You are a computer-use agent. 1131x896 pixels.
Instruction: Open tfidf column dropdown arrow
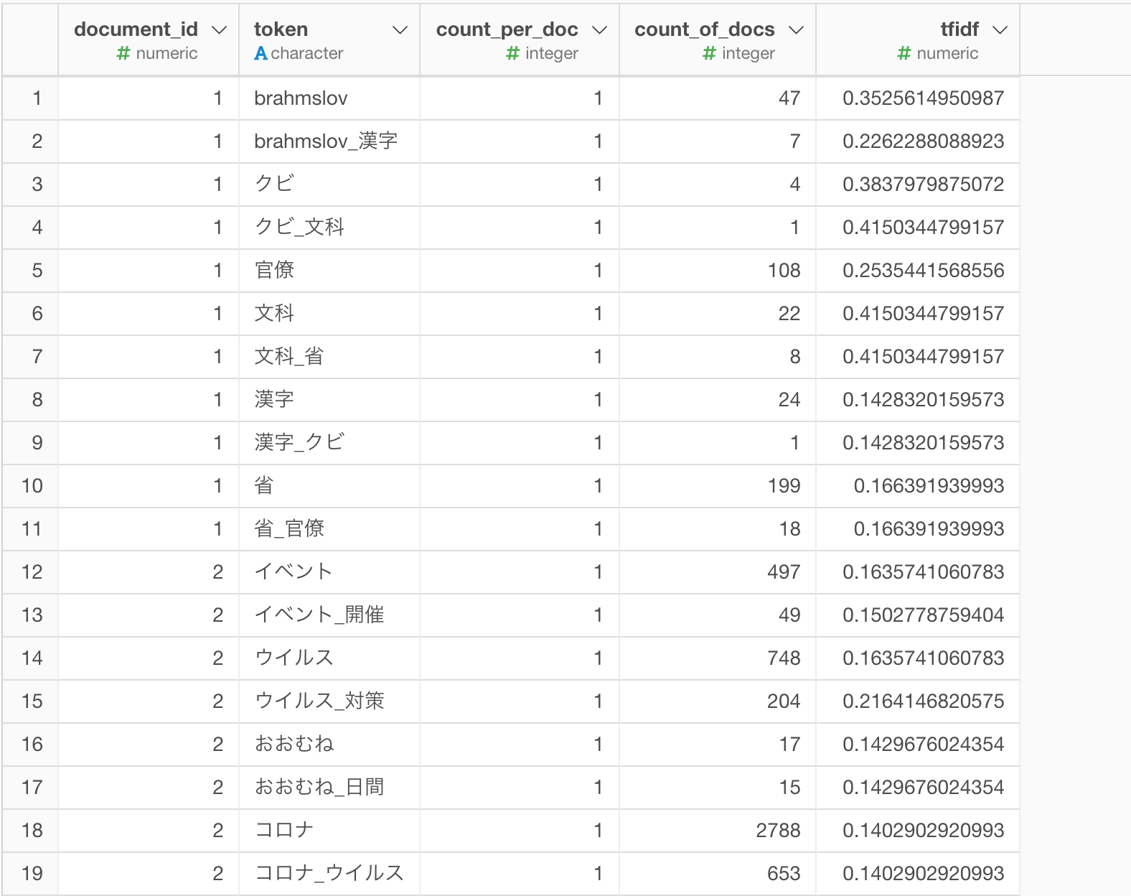click(x=1000, y=29)
